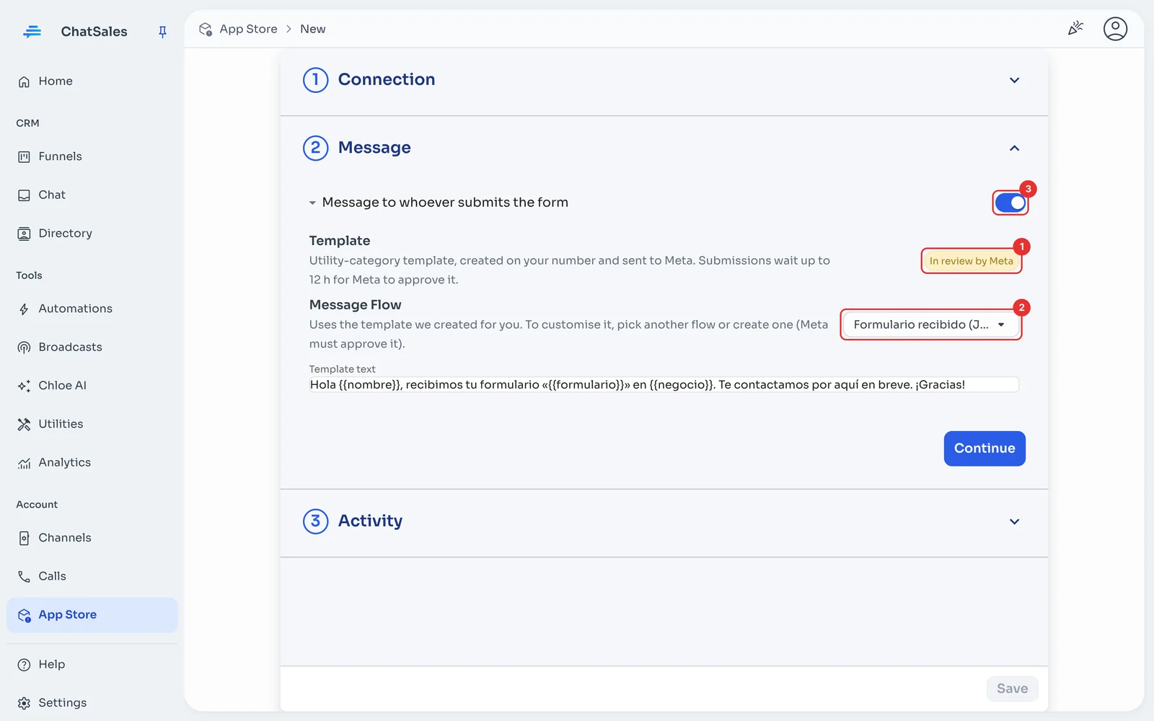Click the Utilities tools icon
Image resolution: width=1154 pixels, height=721 pixels.
24,424
